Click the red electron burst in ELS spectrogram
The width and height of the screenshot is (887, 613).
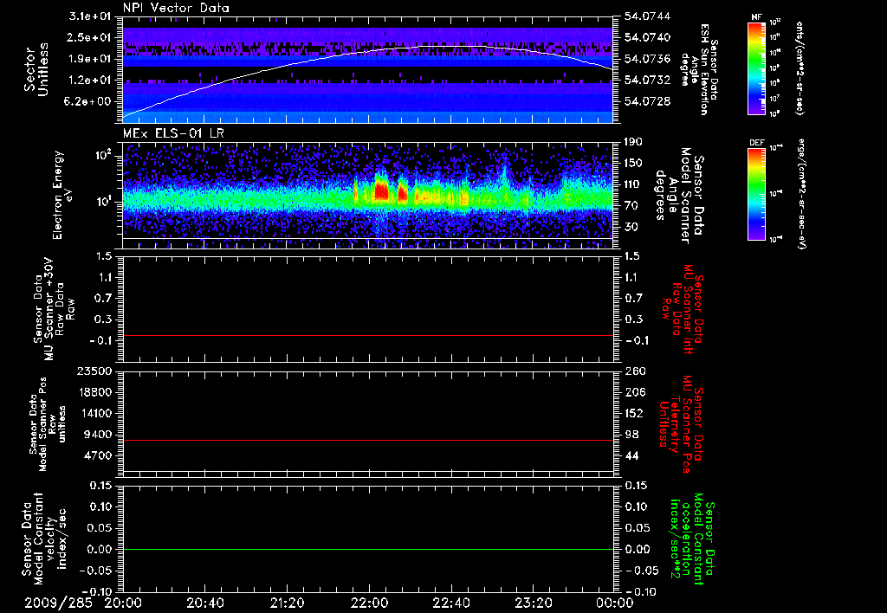380,190
